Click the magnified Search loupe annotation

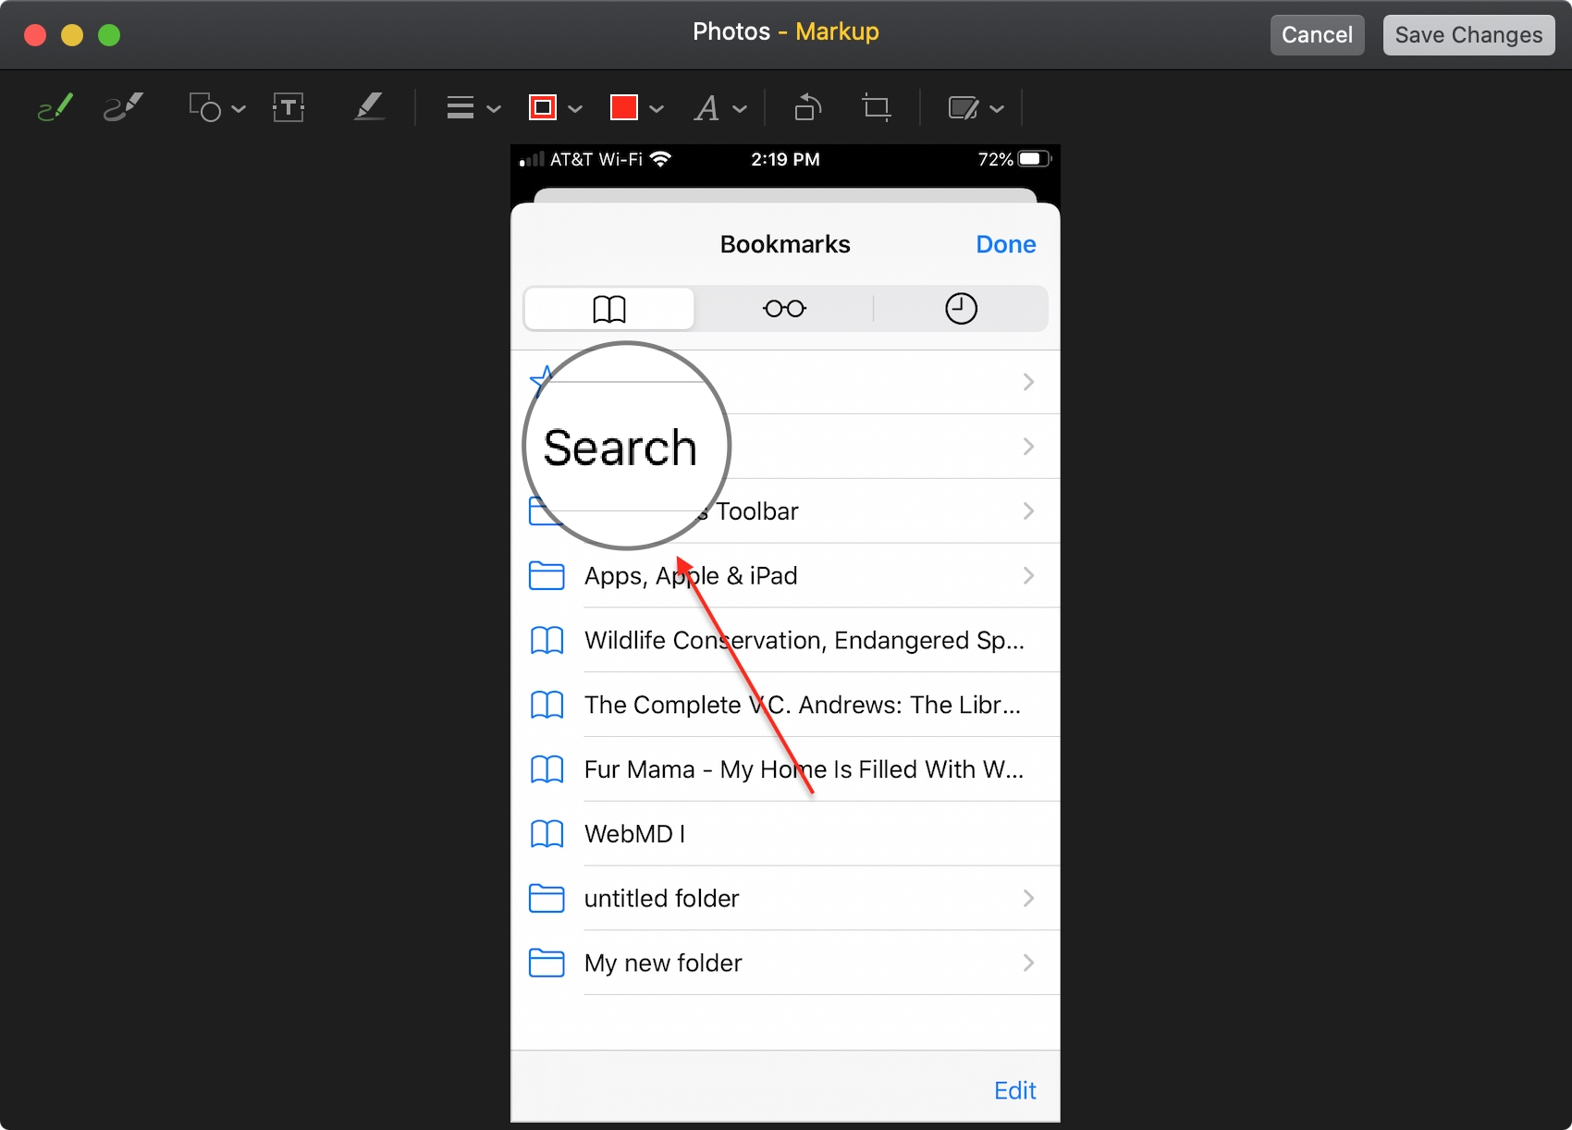tap(627, 446)
